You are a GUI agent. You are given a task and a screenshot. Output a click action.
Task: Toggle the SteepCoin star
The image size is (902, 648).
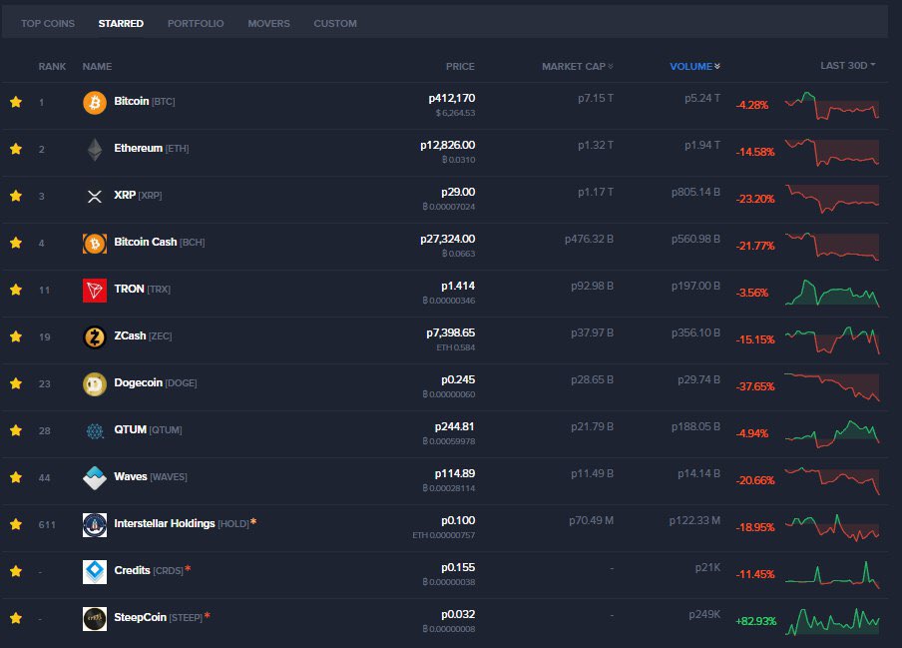16,618
